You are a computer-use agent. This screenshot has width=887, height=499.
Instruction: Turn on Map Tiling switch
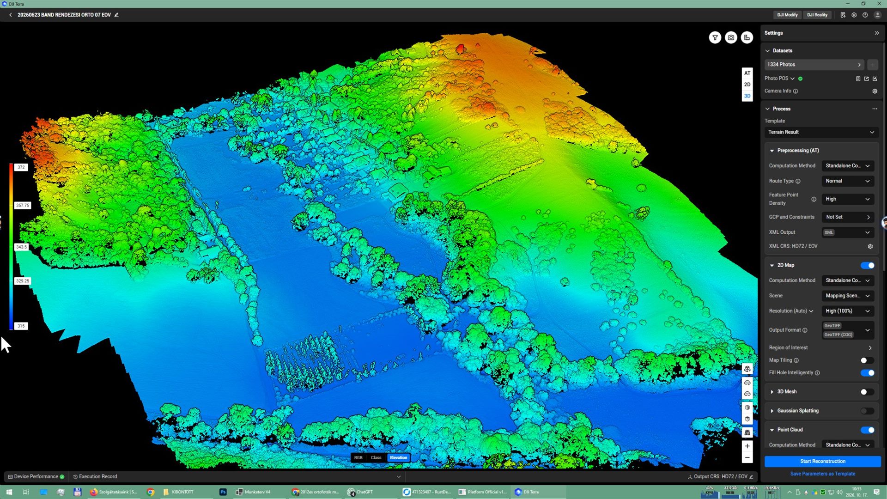click(x=867, y=360)
